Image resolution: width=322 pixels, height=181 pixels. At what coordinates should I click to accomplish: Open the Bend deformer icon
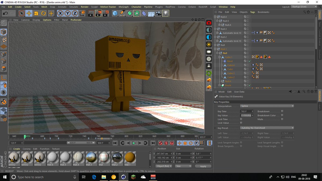[x=144, y=13]
